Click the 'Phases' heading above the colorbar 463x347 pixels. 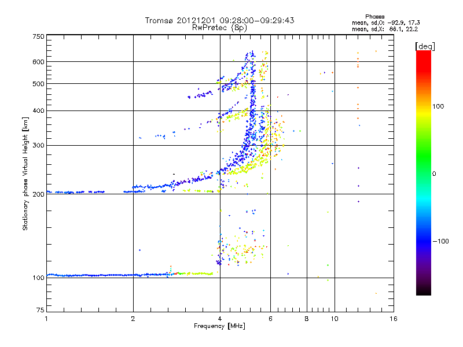374,17
